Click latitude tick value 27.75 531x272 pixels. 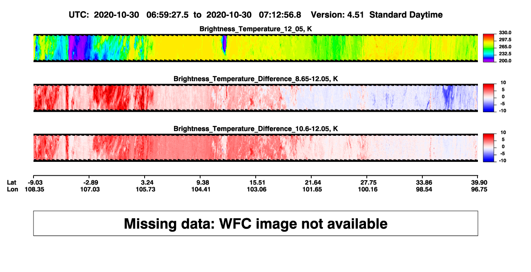coord(368,182)
